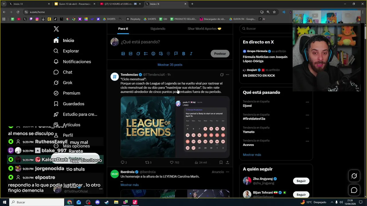Follow Zhu Jingyang

pos(301,181)
